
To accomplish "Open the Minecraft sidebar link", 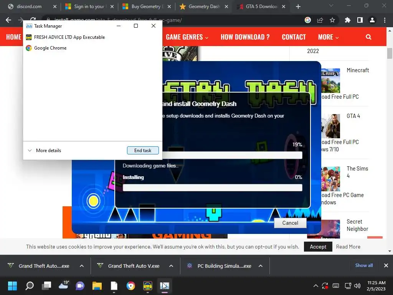I will tap(358, 70).
